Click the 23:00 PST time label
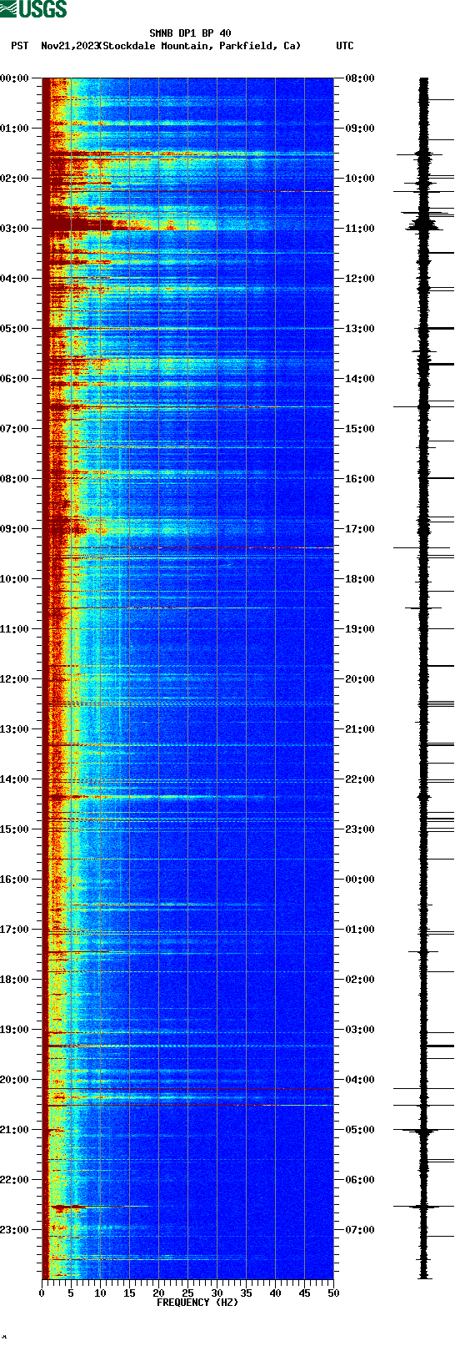 [x=14, y=1230]
